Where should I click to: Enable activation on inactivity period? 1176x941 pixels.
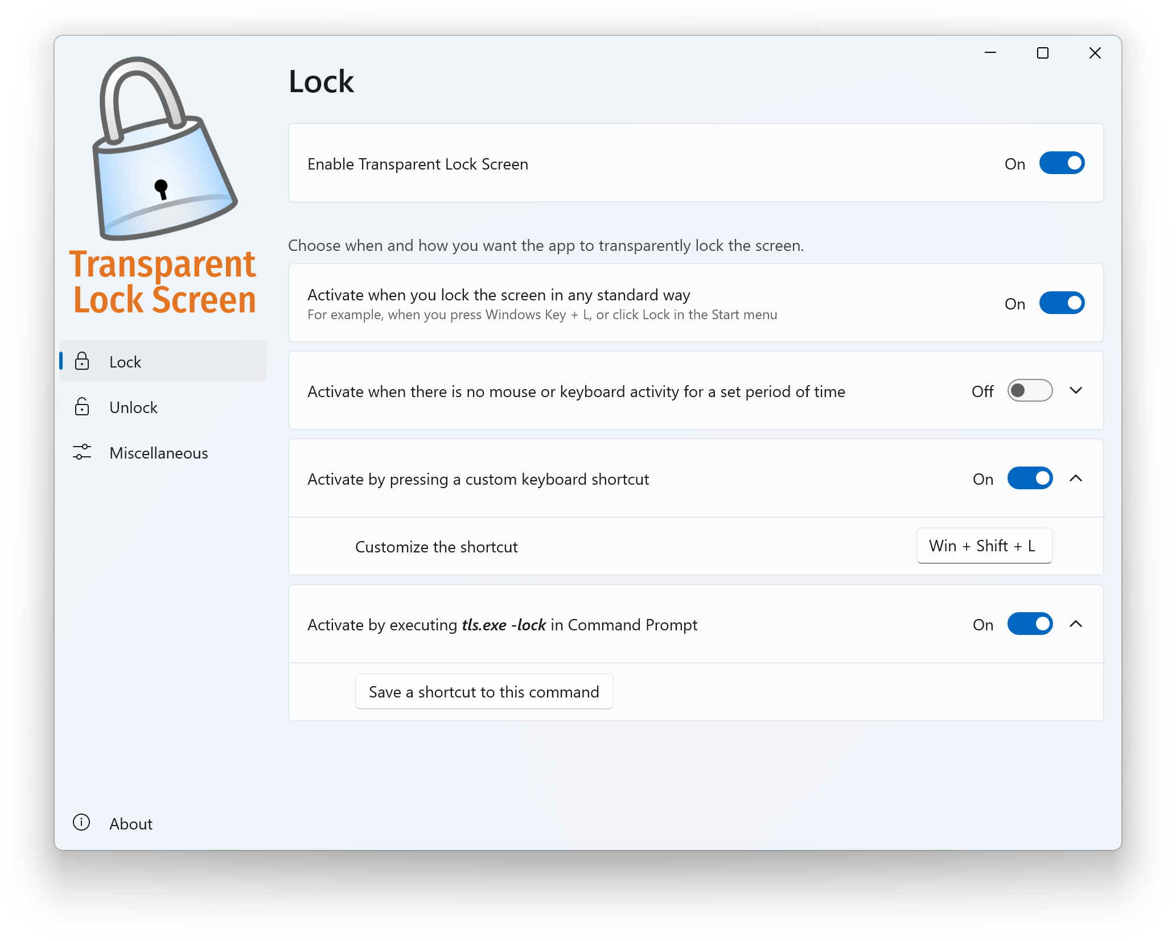click(1029, 390)
